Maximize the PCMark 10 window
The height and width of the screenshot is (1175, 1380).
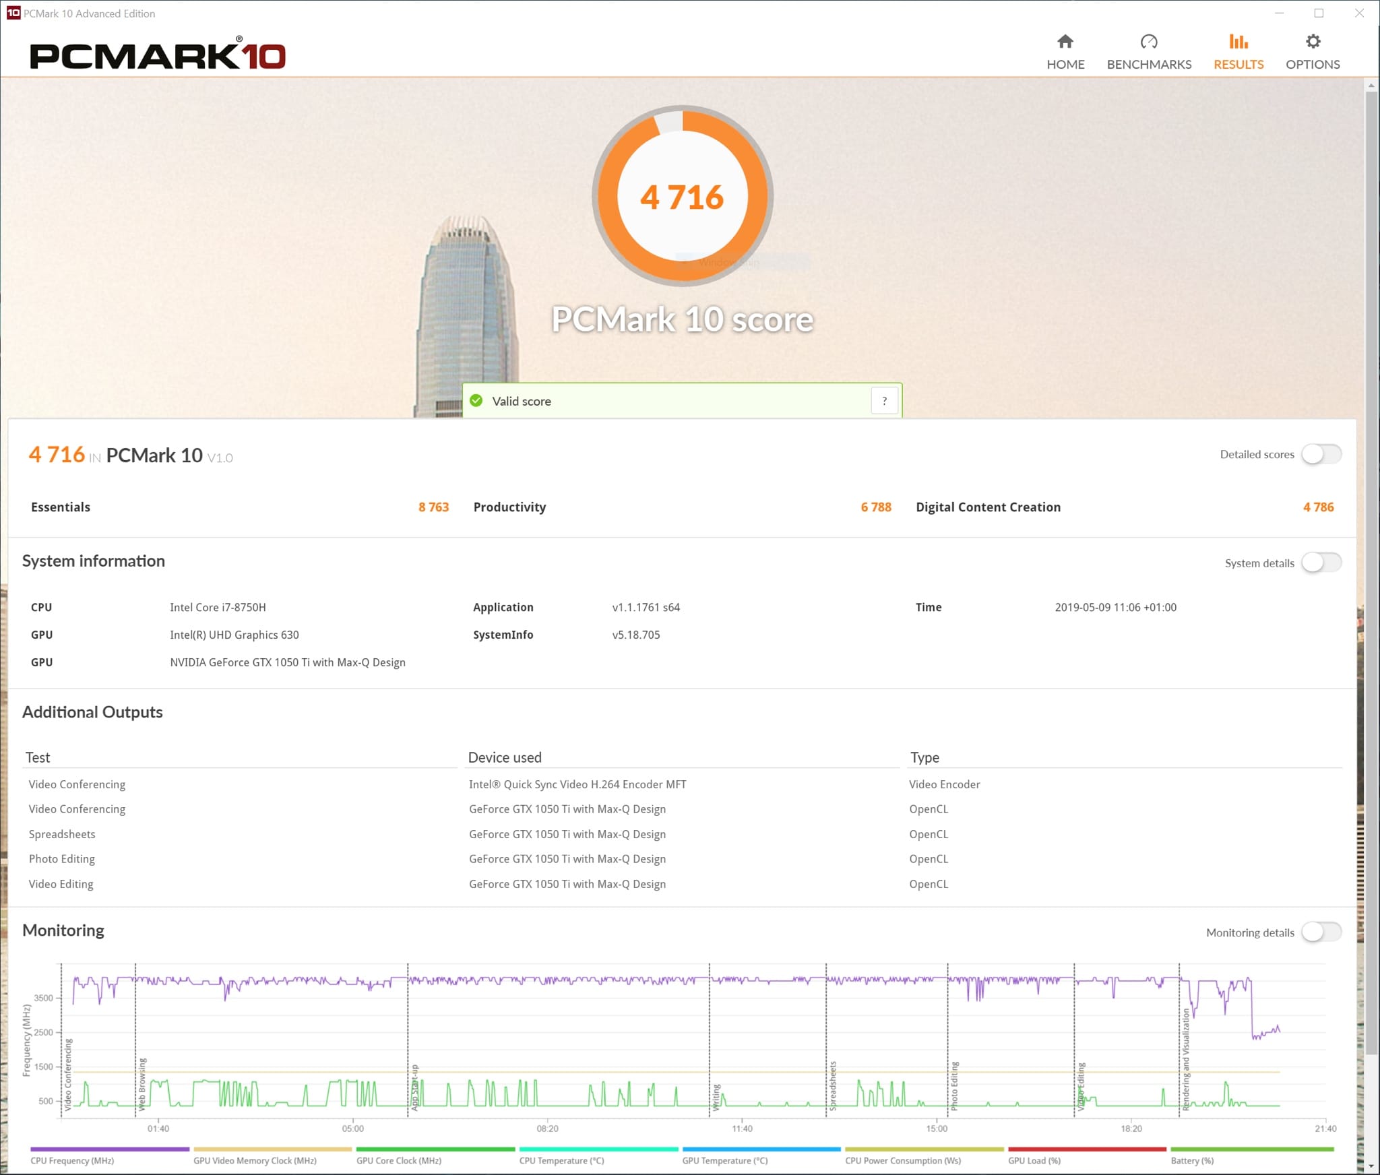click(1319, 13)
